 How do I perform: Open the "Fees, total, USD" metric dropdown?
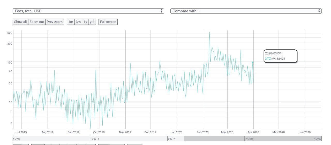click(x=88, y=11)
